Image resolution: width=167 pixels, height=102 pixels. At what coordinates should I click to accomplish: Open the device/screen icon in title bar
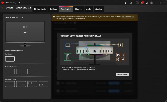(x=137, y=3)
